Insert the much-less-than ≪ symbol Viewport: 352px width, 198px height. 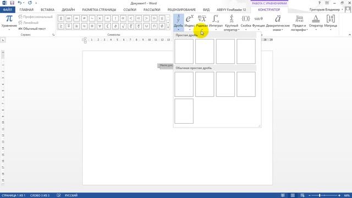[x=139, y=18]
